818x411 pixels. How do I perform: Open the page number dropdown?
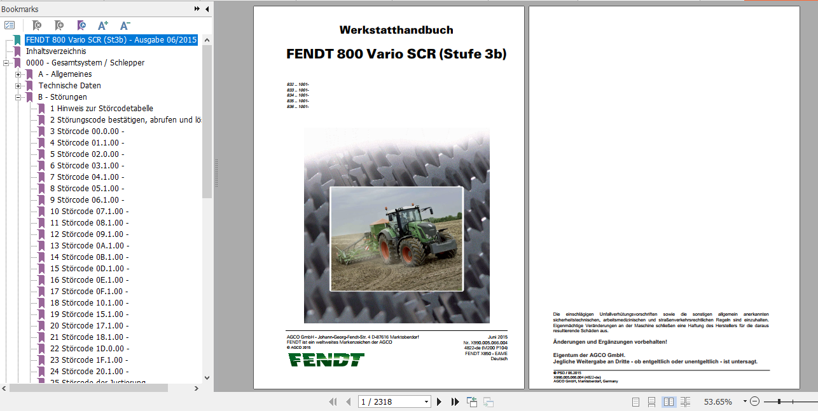tap(427, 401)
